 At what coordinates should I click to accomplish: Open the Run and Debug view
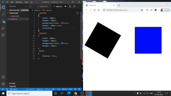3,28
